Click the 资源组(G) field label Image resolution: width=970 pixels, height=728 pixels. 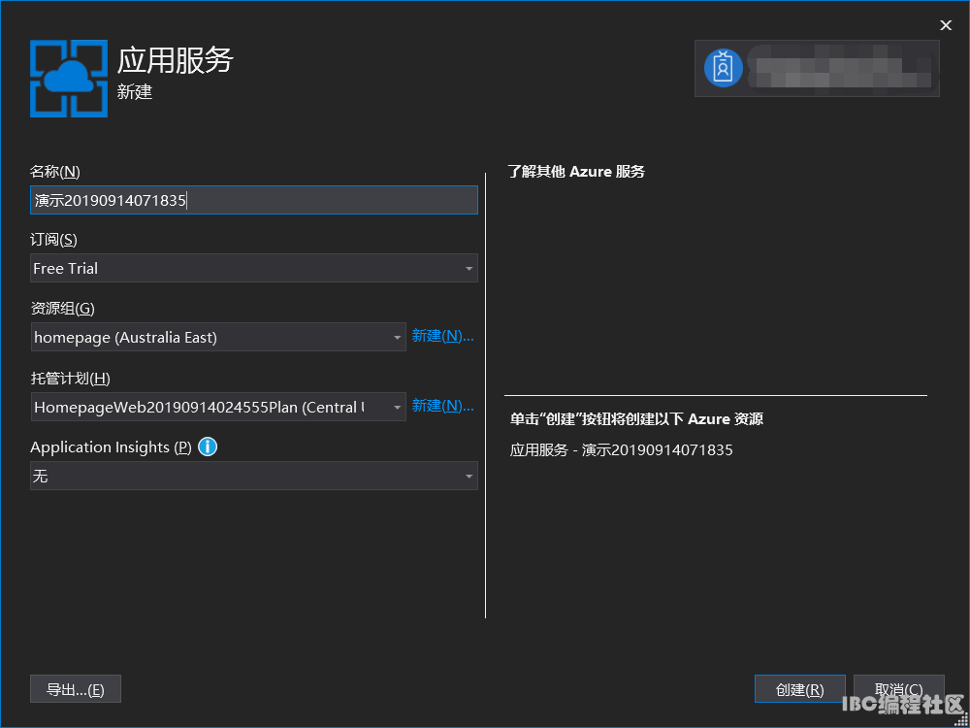tap(62, 309)
